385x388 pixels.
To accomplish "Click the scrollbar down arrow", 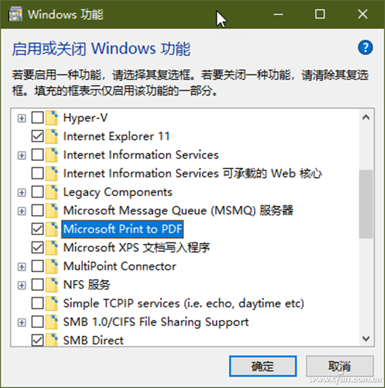I will pos(366,338).
